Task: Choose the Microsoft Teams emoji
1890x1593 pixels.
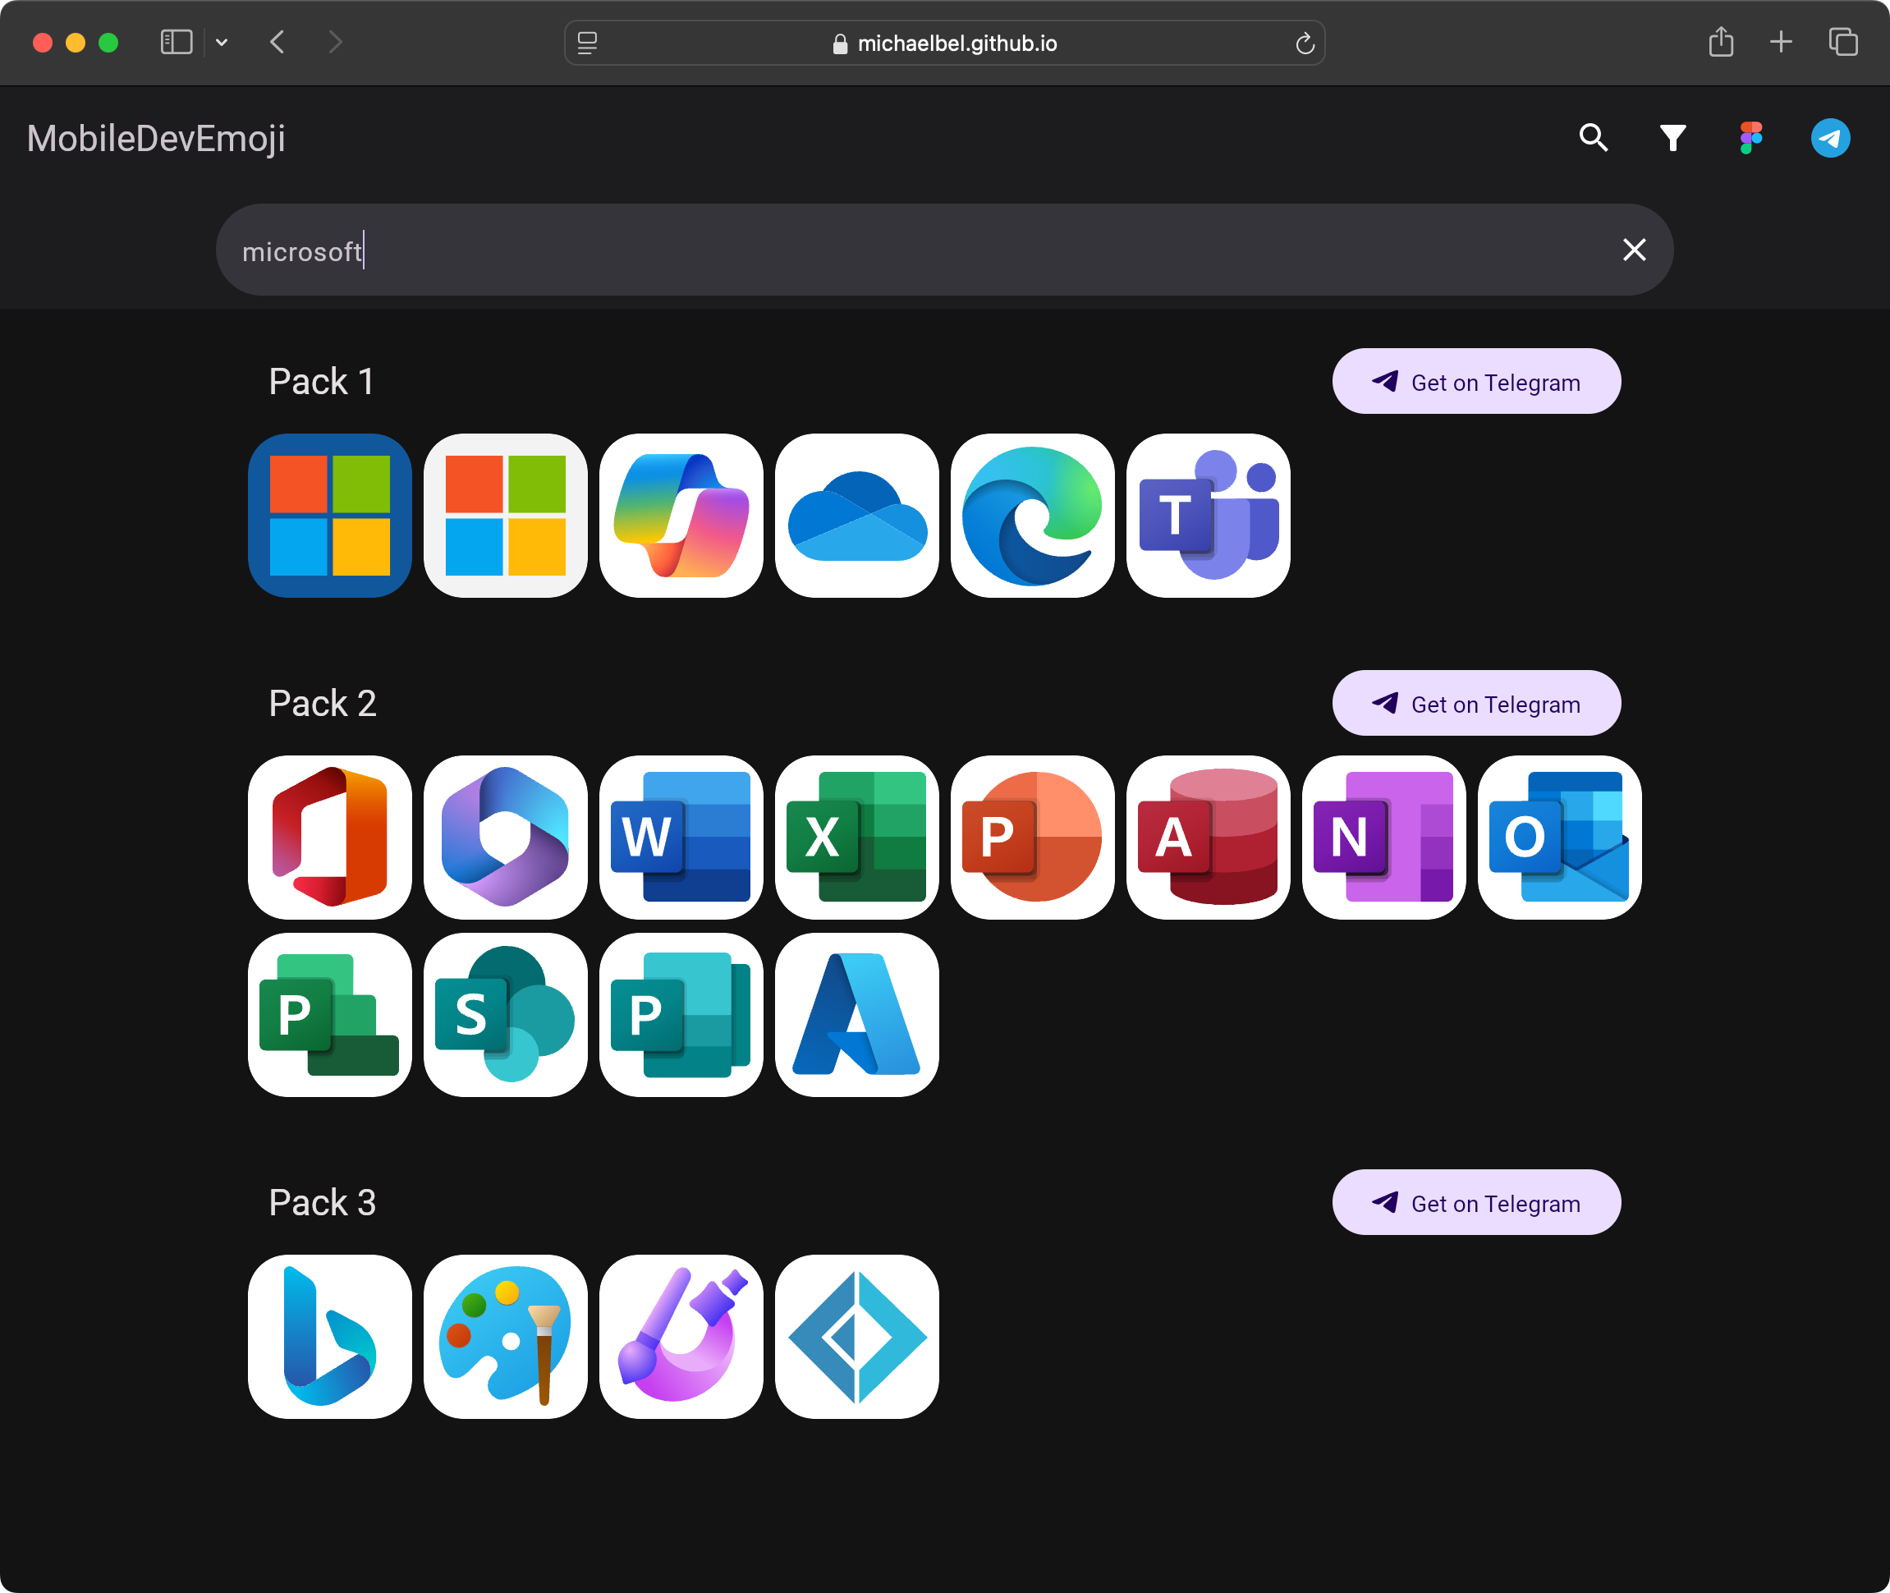Action: pyautogui.click(x=1209, y=516)
